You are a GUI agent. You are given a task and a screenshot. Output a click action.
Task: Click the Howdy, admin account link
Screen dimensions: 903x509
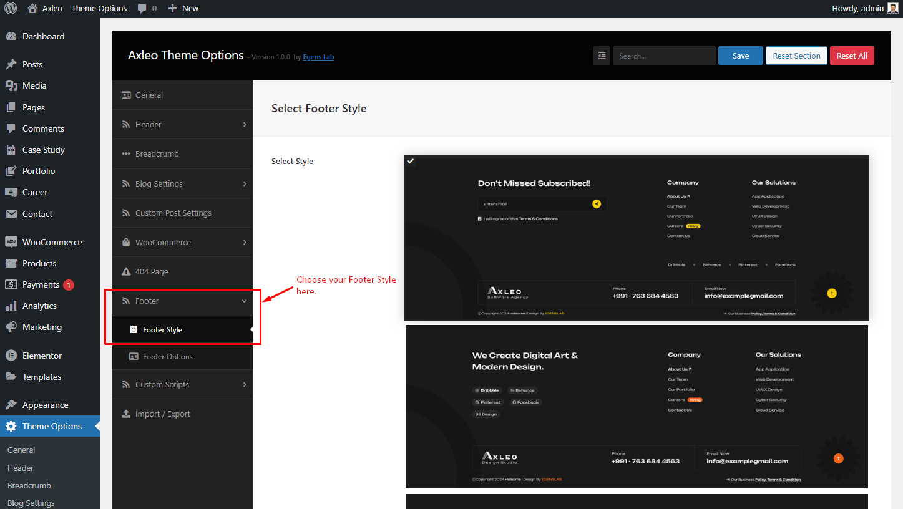865,8
